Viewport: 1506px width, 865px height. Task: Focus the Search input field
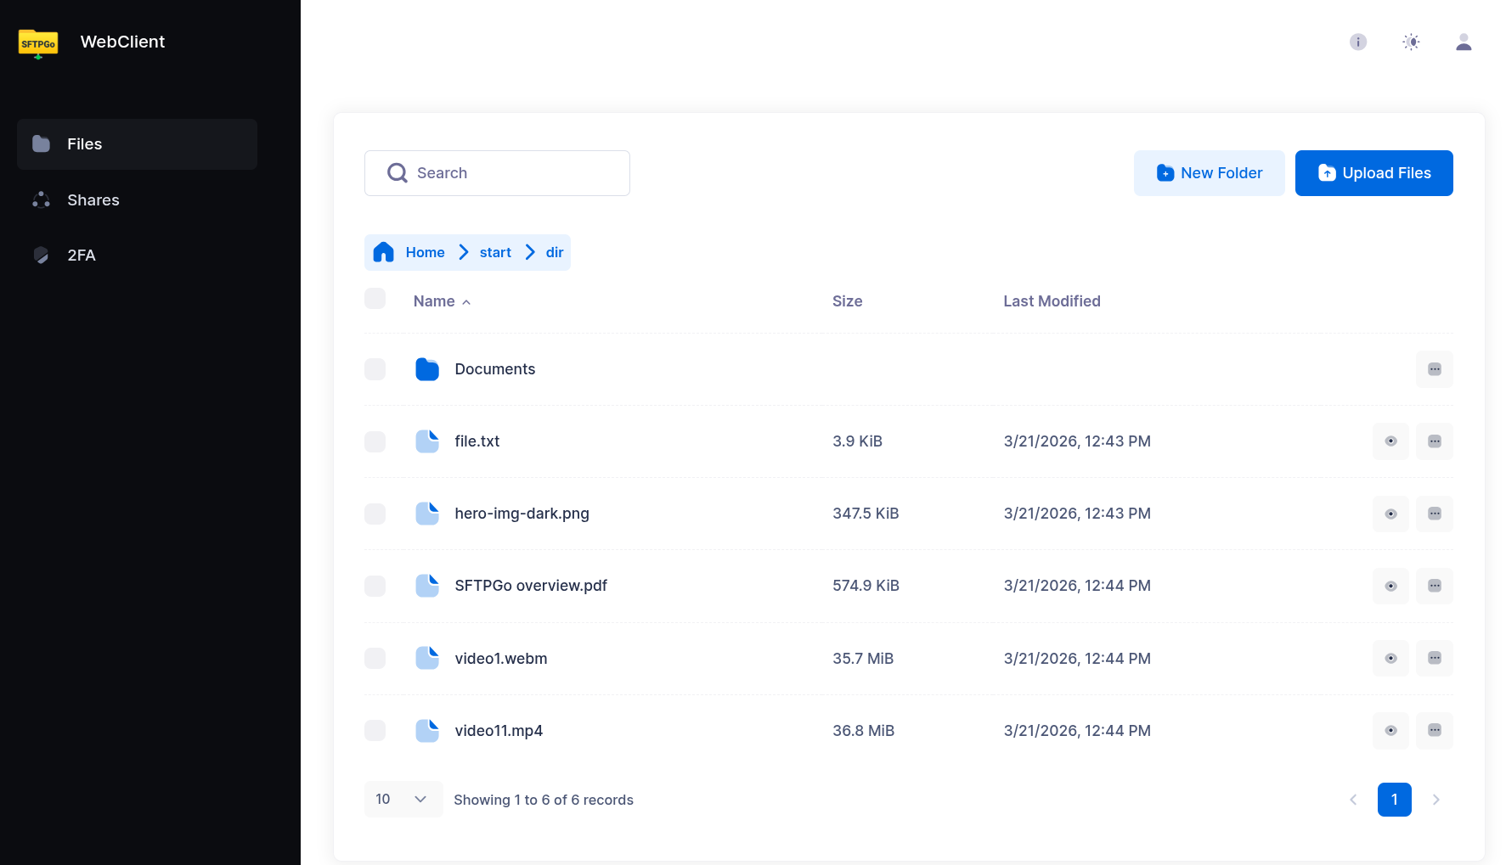(497, 173)
